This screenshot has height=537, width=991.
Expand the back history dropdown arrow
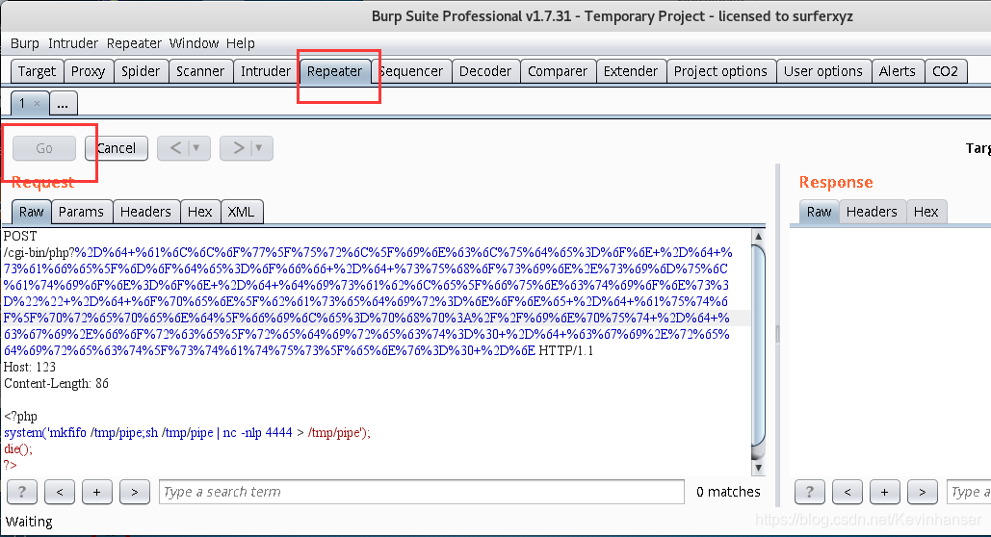197,148
